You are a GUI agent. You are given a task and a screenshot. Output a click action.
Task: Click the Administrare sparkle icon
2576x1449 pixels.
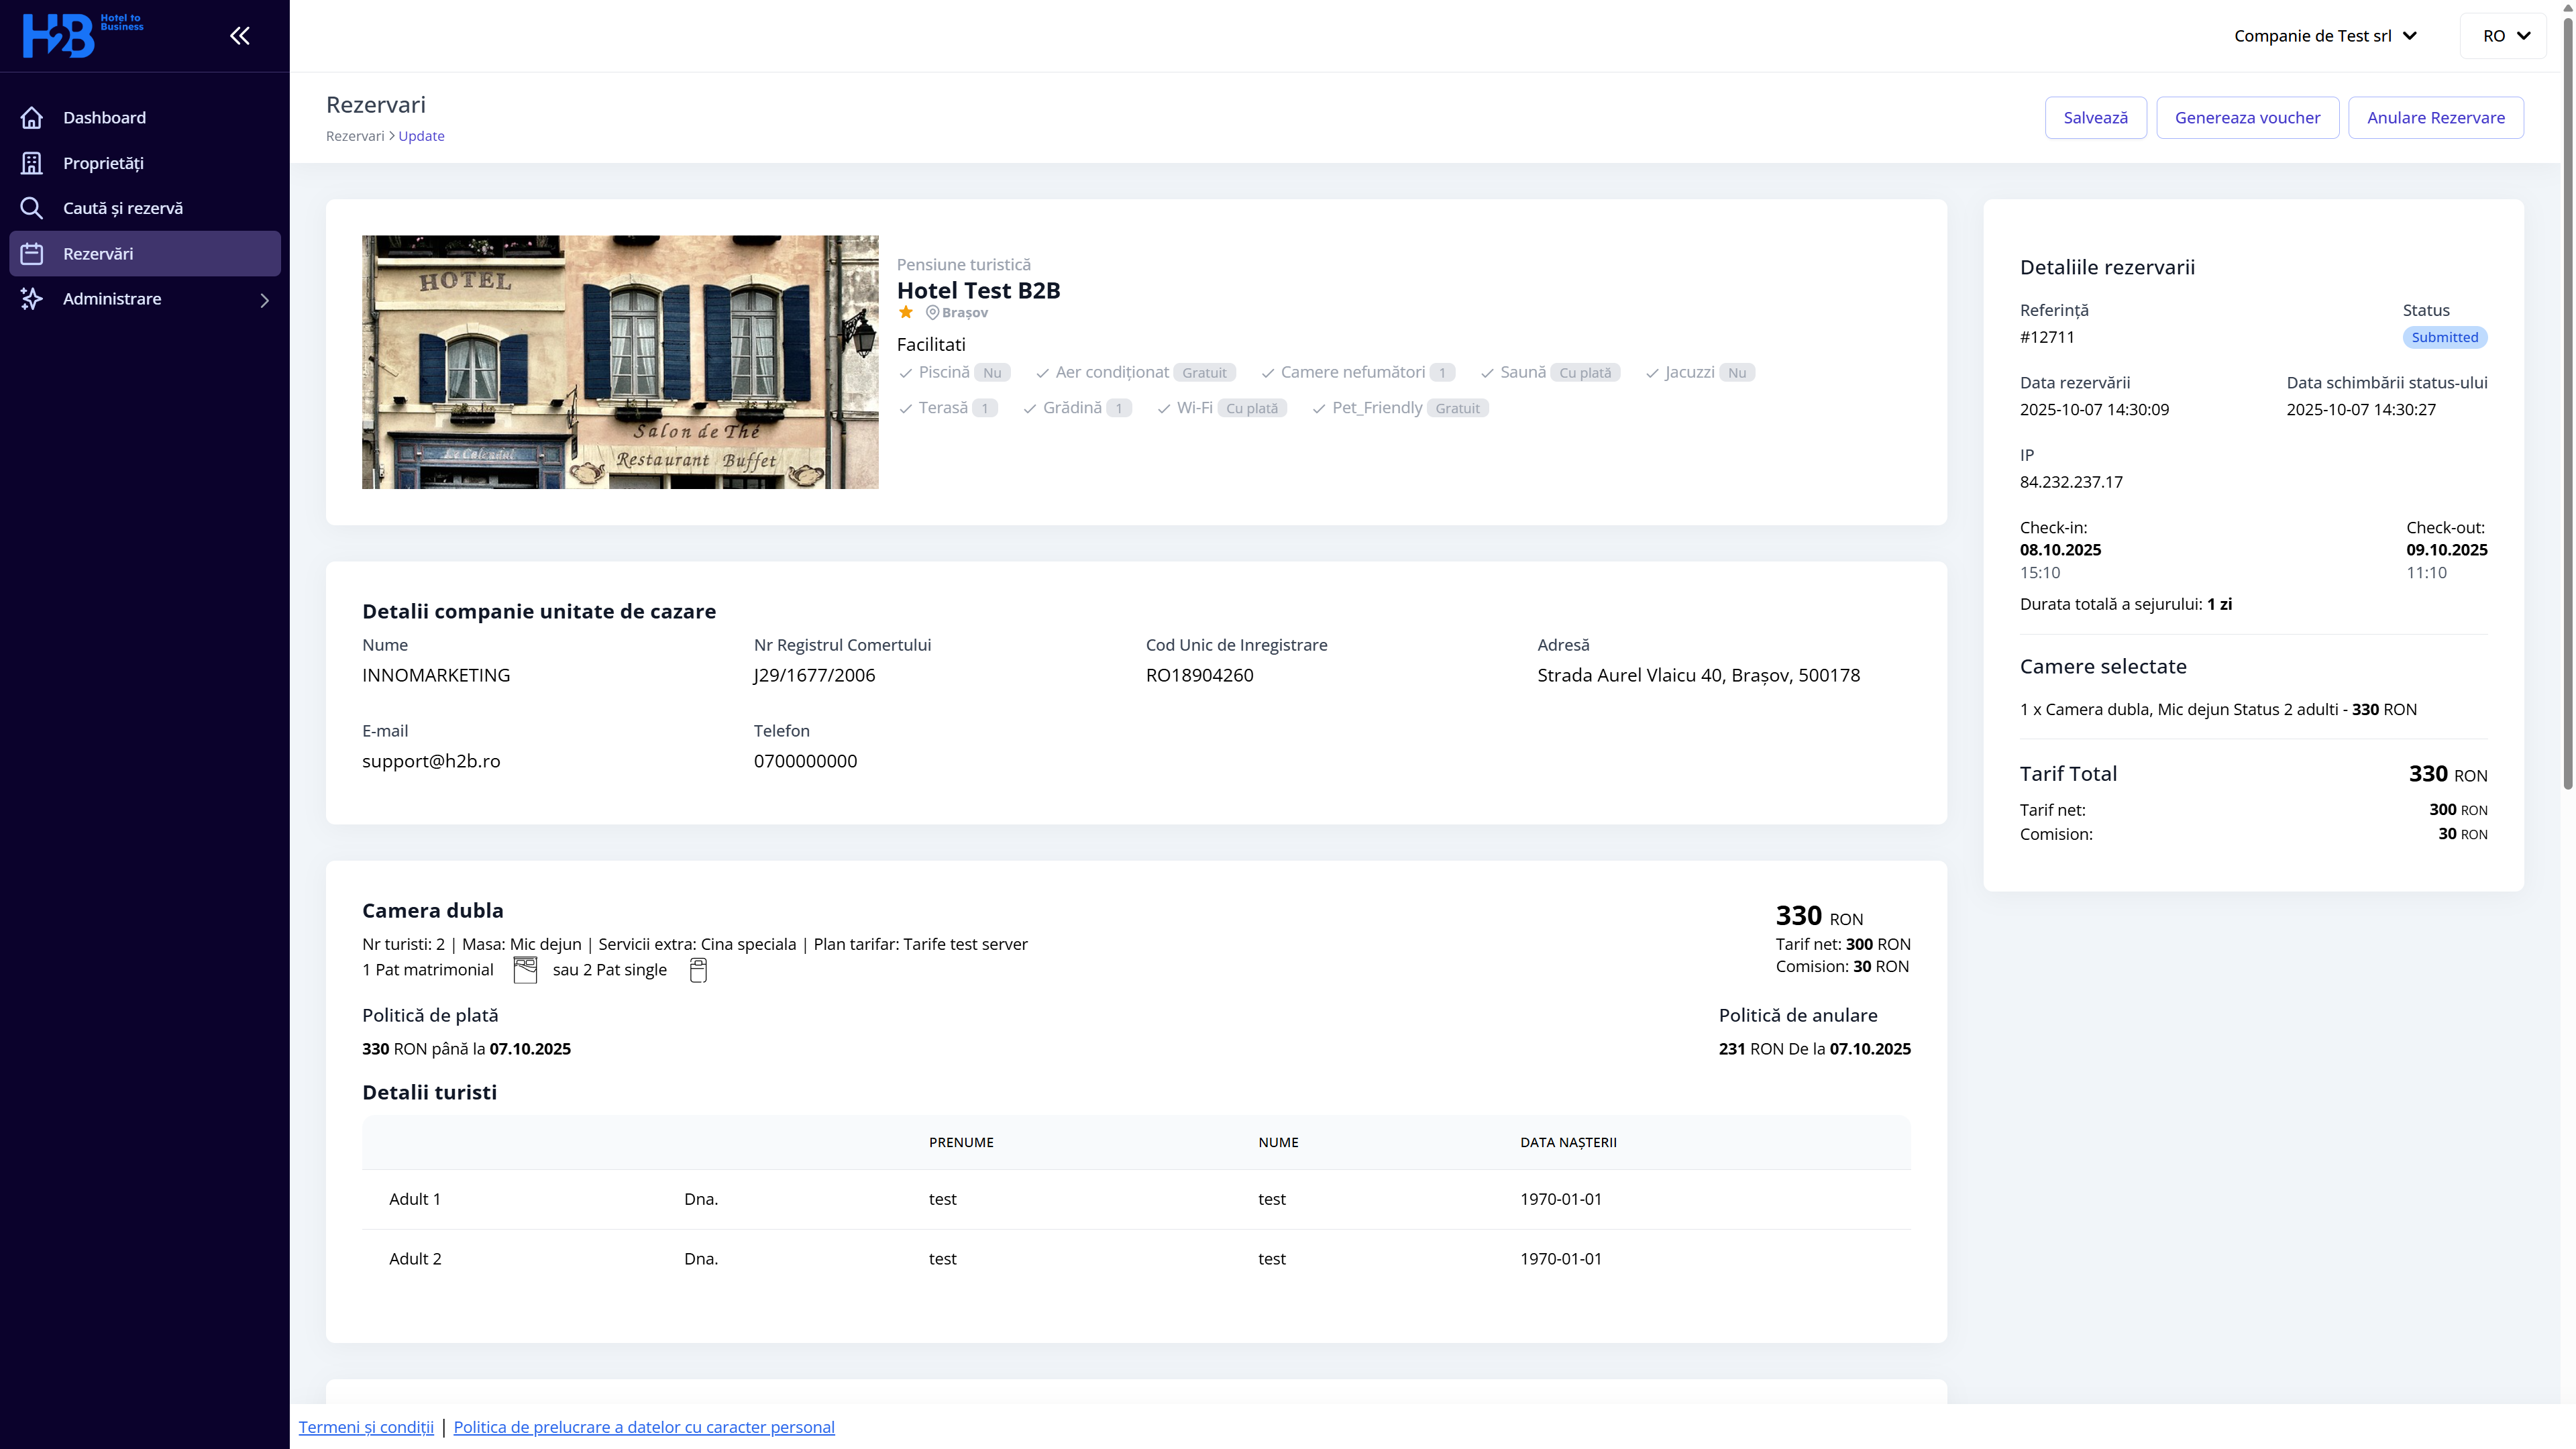click(x=32, y=299)
